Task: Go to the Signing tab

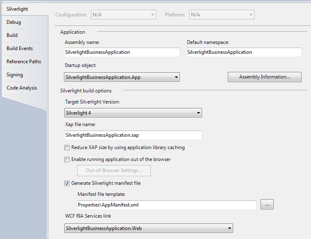Action: point(14,75)
